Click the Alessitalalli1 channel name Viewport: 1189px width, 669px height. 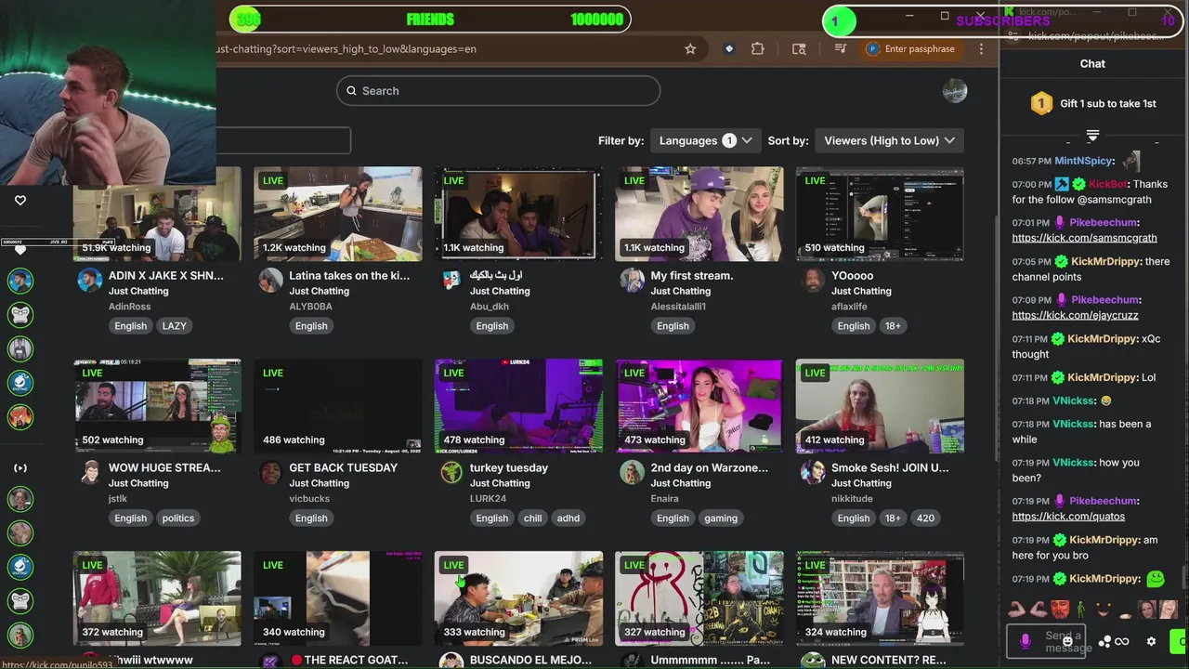(678, 306)
